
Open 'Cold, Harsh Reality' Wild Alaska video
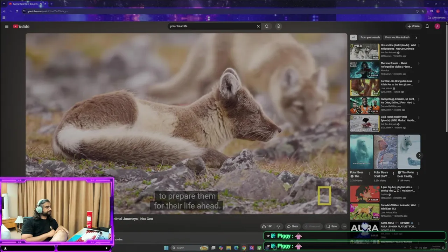(364, 123)
